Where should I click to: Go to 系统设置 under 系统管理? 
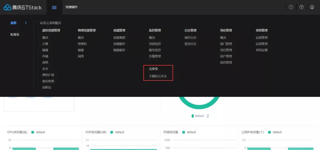click(x=261, y=50)
